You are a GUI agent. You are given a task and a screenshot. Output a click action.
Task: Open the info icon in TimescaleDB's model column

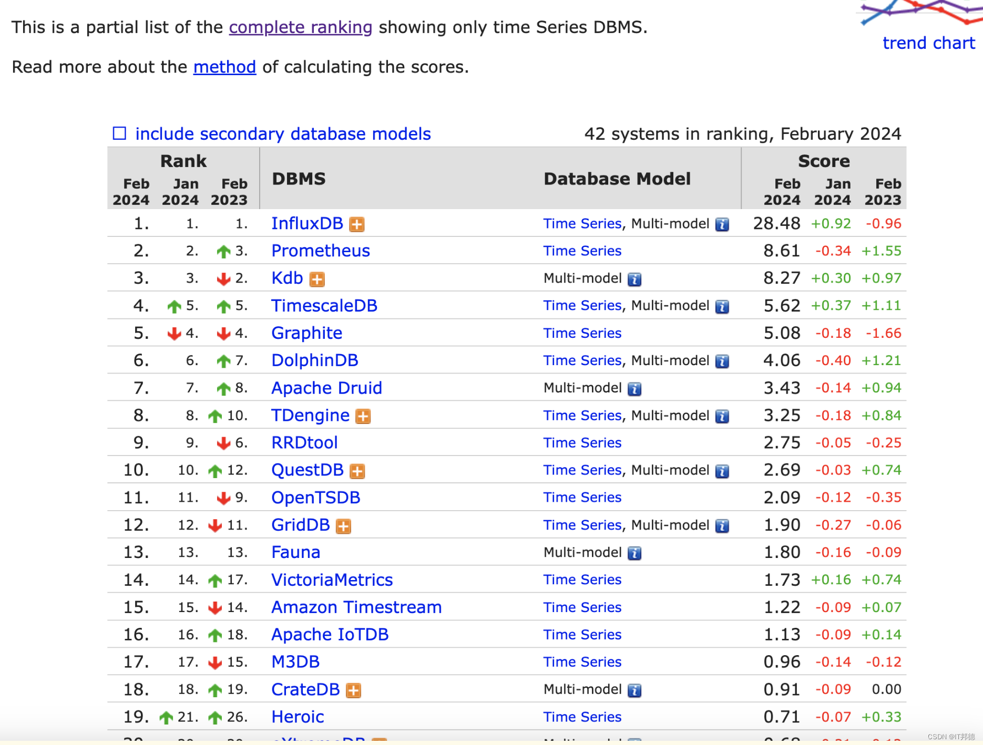[x=722, y=306]
